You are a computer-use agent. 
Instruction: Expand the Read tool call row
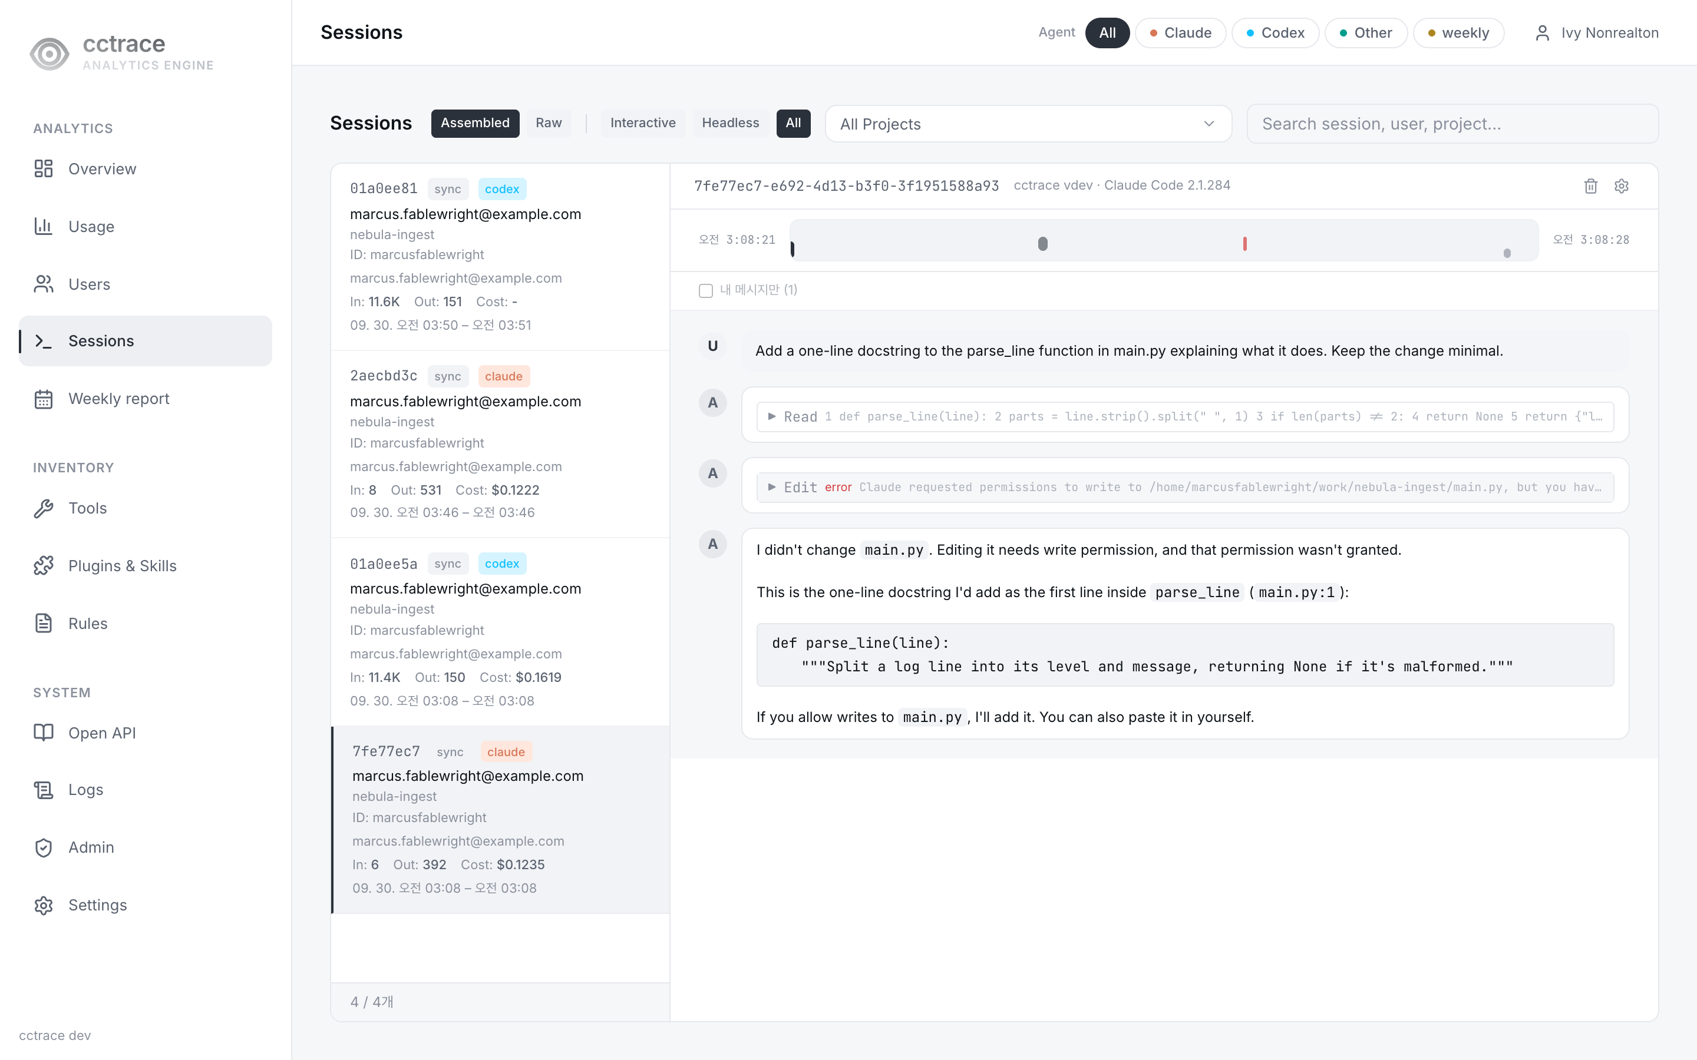pos(1185,416)
